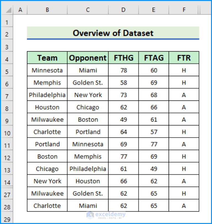Image resolution: width=212 pixels, height=224 pixels.
Task: Click the cell containing Minnesota
Action: click(47, 70)
